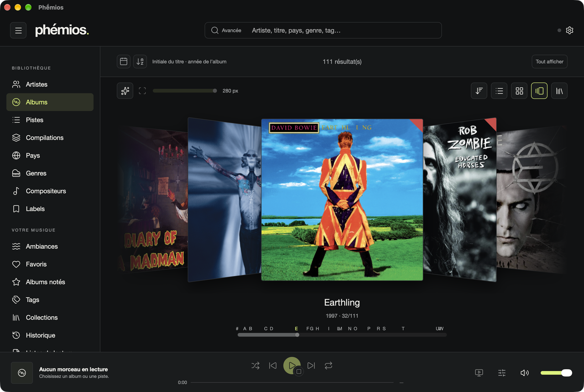The height and width of the screenshot is (392, 584).
Task: Click the play button
Action: 291,365
